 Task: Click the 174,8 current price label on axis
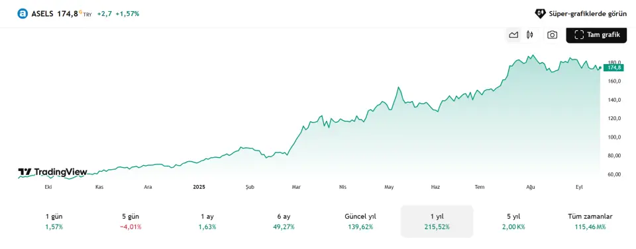point(615,67)
